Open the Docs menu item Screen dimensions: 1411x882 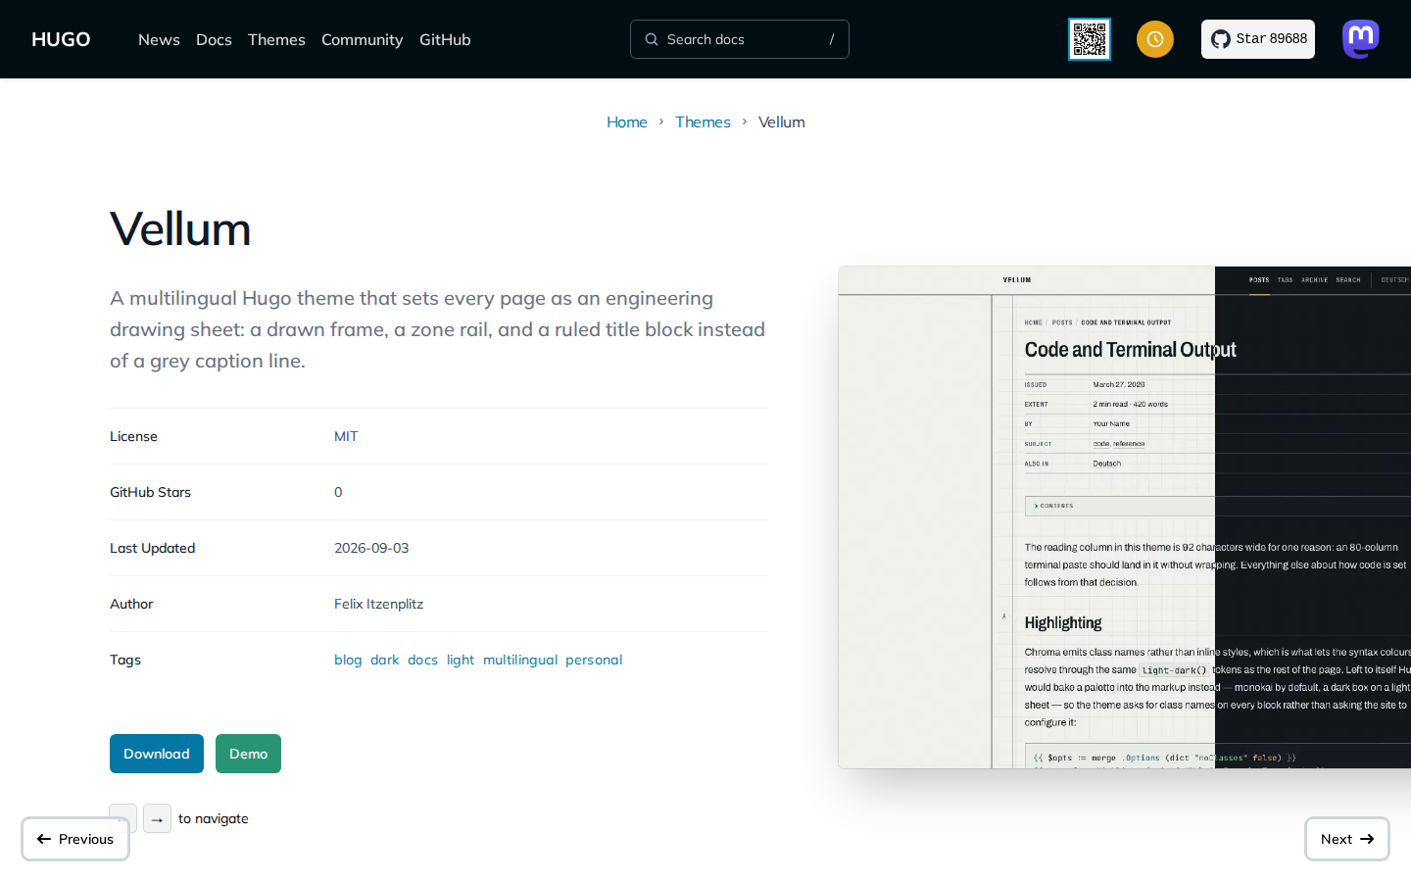tap(214, 39)
